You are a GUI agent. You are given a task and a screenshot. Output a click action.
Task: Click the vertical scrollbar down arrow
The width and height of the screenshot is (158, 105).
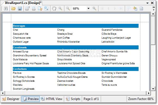[x=153, y=89]
